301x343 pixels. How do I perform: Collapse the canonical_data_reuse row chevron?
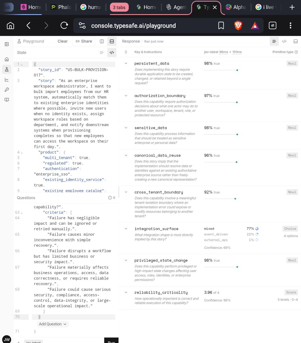[126, 155]
